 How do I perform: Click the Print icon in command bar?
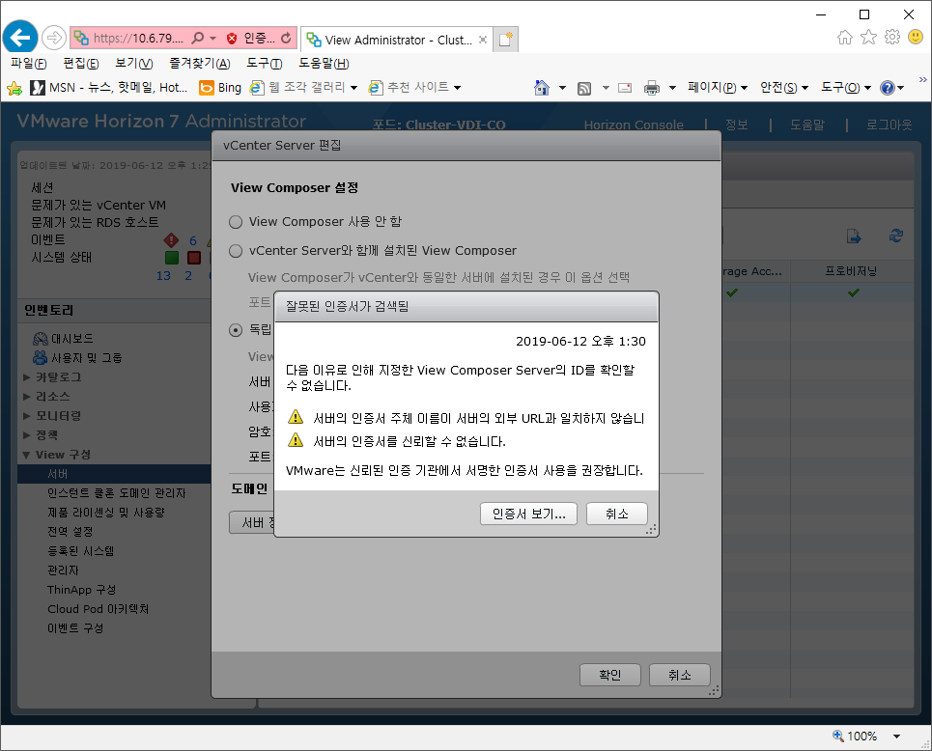coord(652,88)
